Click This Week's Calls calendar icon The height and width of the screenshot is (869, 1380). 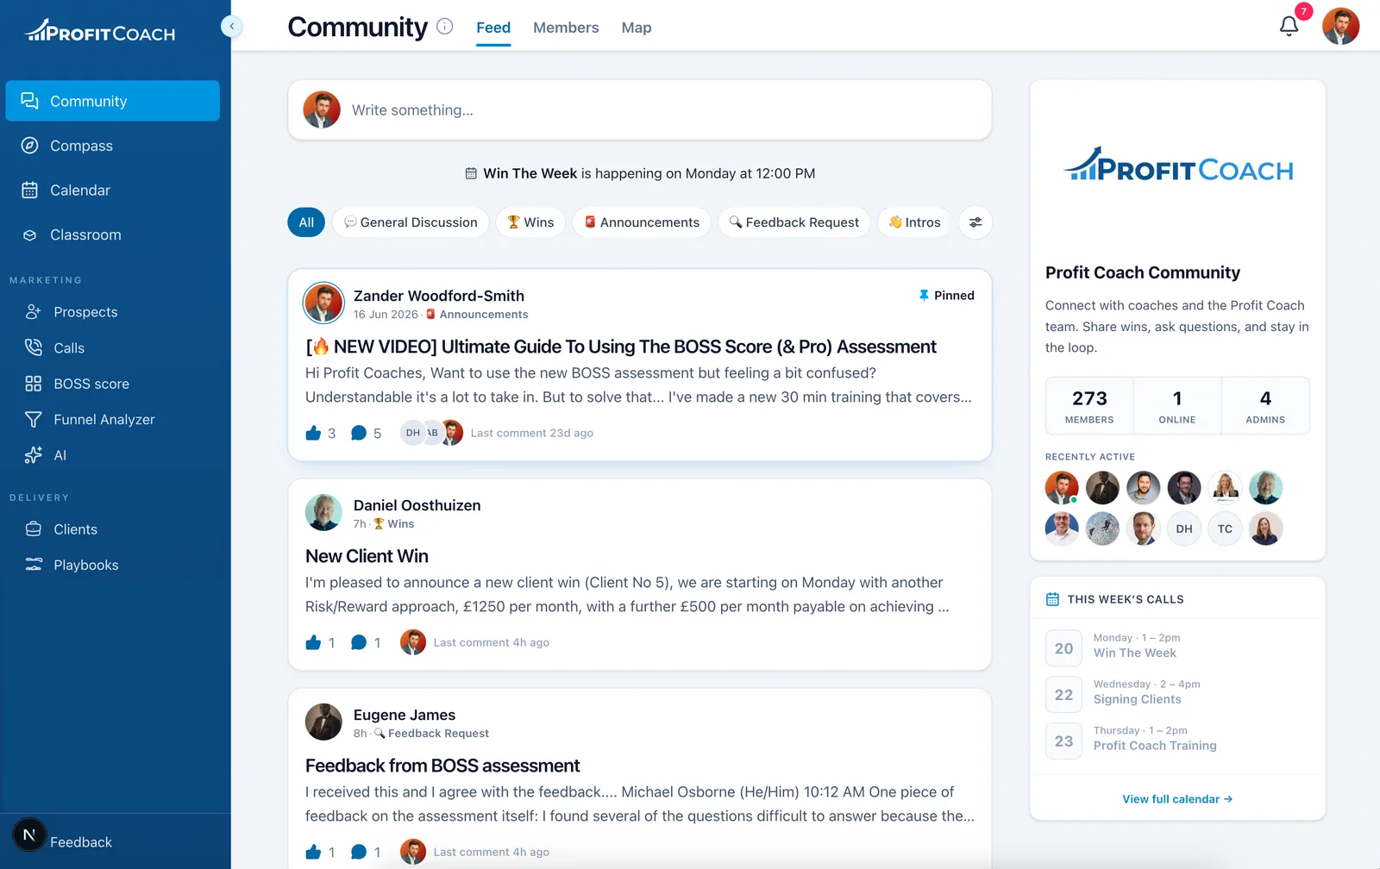pyautogui.click(x=1052, y=599)
